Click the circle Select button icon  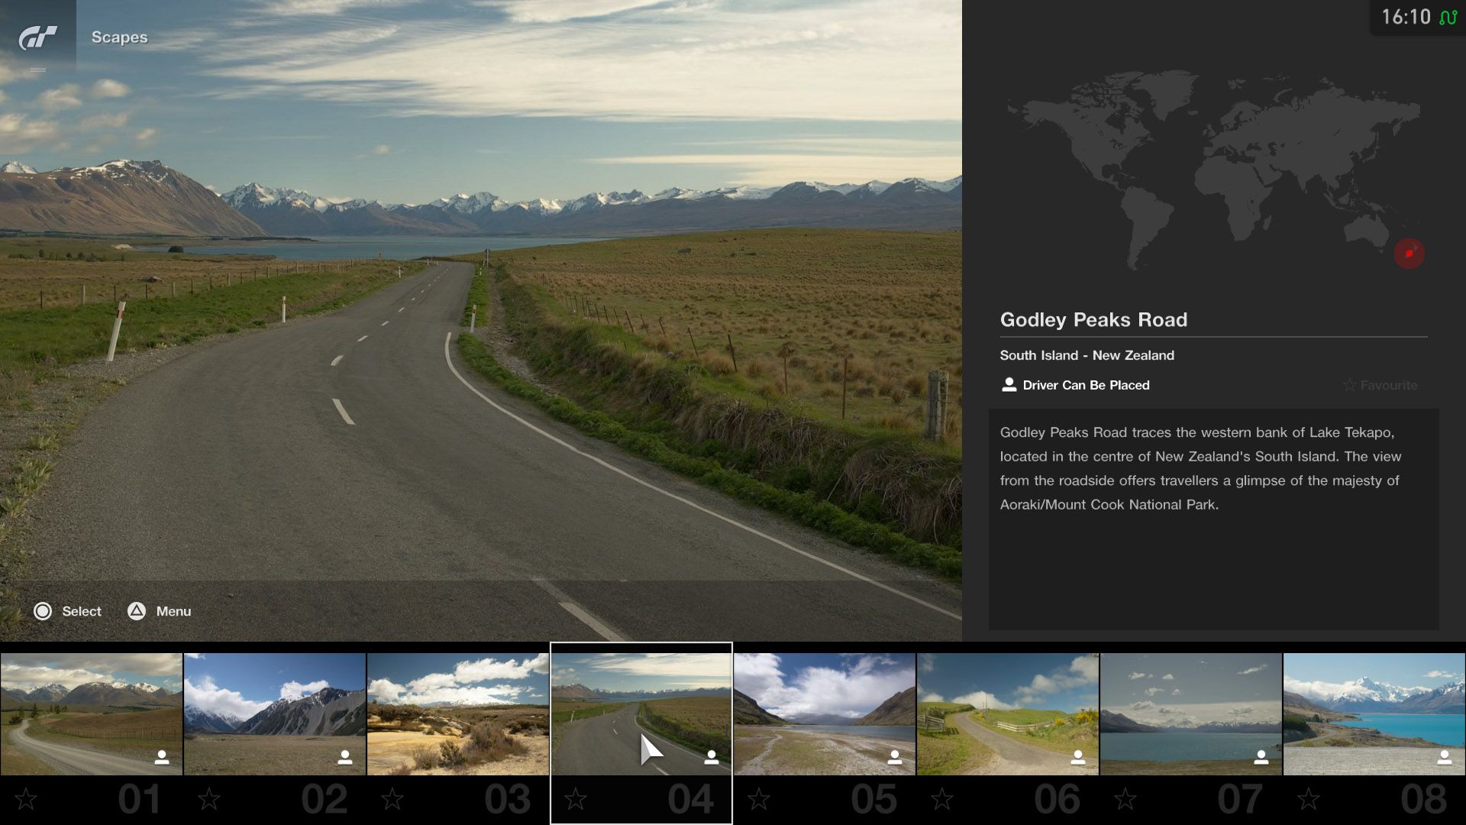43,611
